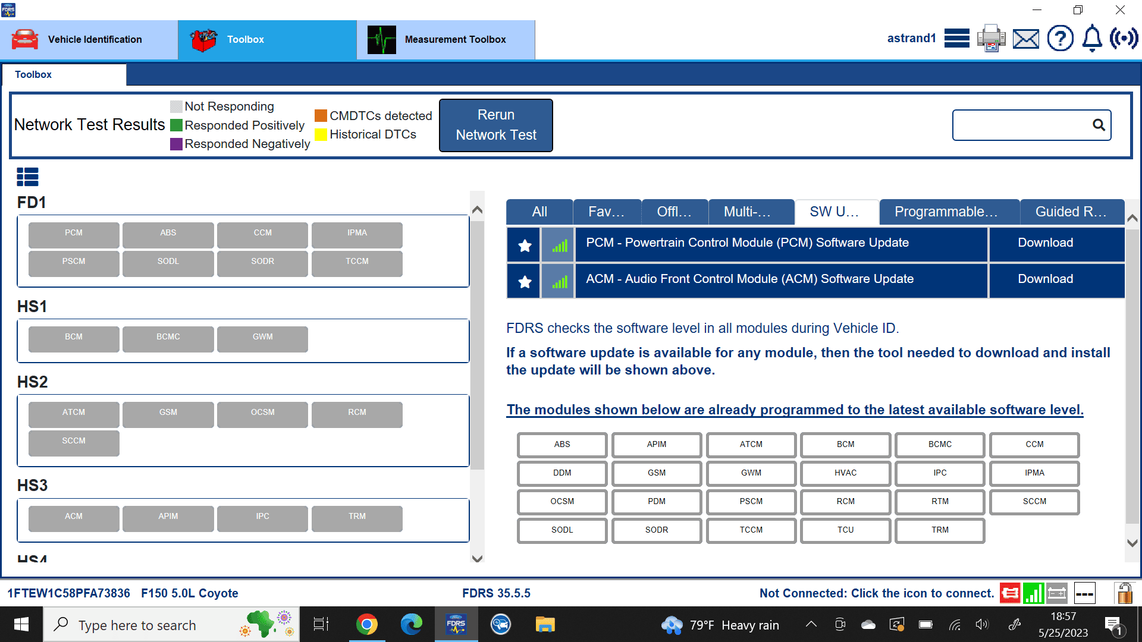Open the Windows Start menu
1142x642 pixels.
pyautogui.click(x=21, y=624)
